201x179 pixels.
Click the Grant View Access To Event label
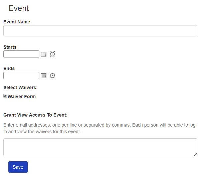tap(35, 115)
